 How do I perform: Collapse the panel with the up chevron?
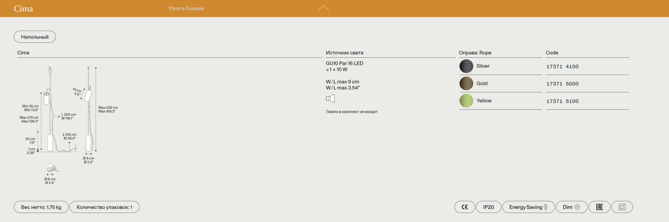(x=323, y=8)
